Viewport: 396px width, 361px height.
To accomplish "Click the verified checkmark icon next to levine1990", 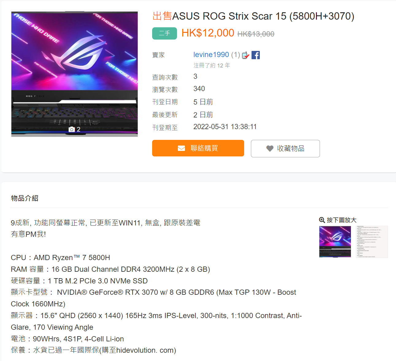I will pyautogui.click(x=246, y=55).
